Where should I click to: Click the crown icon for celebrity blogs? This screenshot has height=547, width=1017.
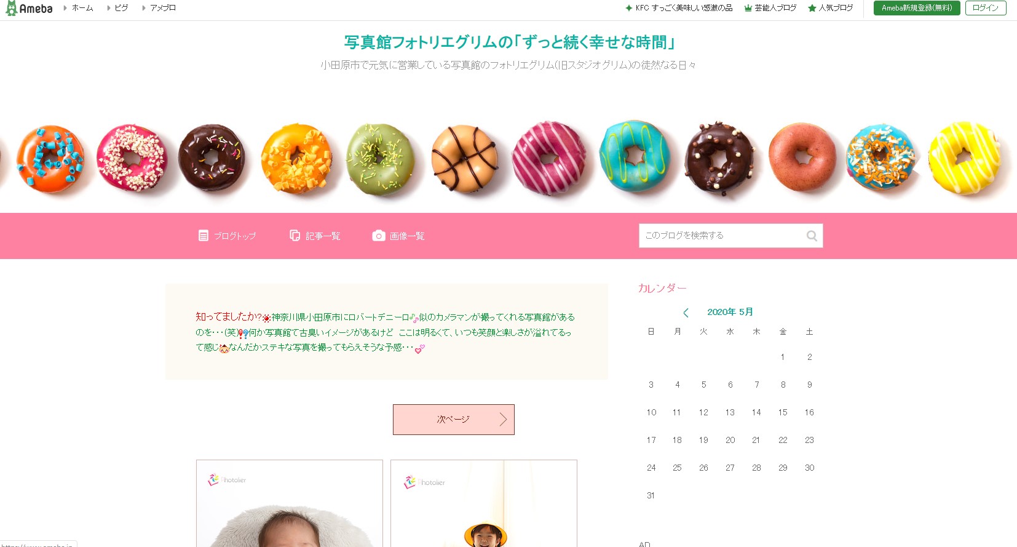point(748,8)
